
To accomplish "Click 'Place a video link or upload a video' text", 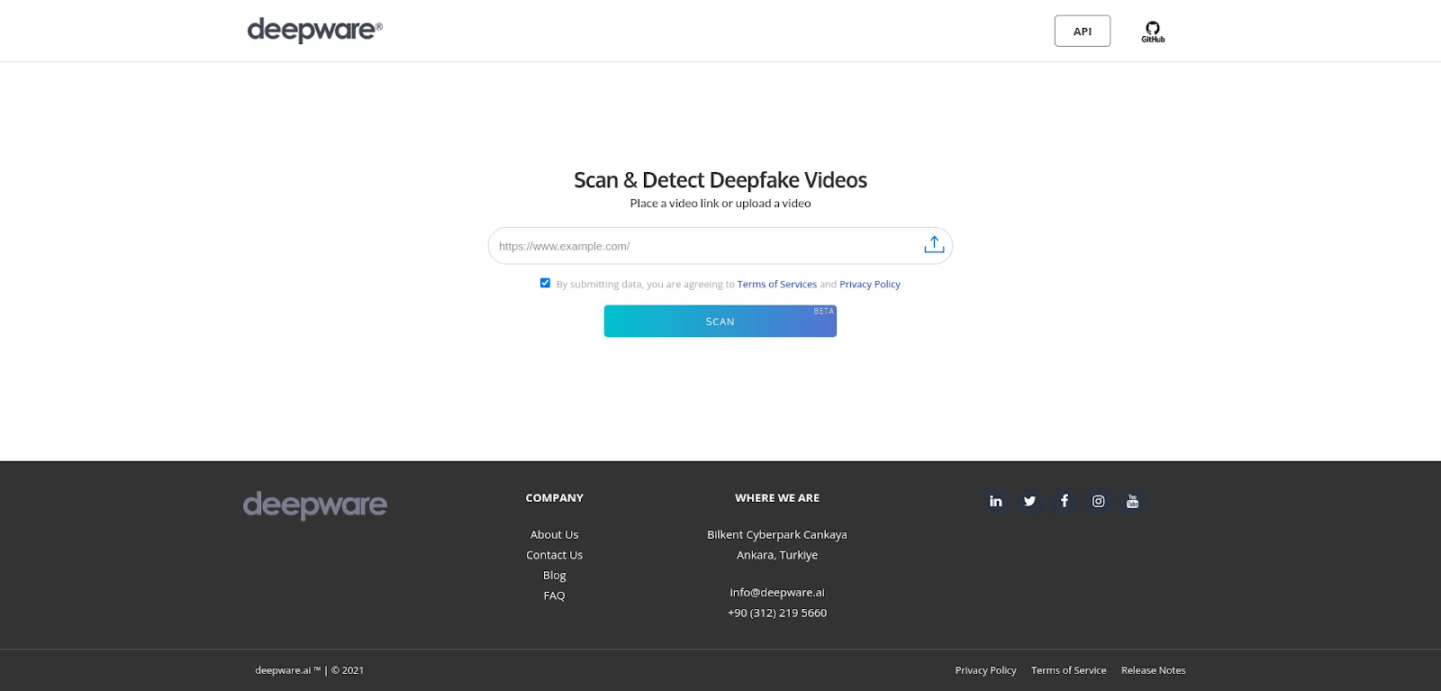I will (720, 204).
